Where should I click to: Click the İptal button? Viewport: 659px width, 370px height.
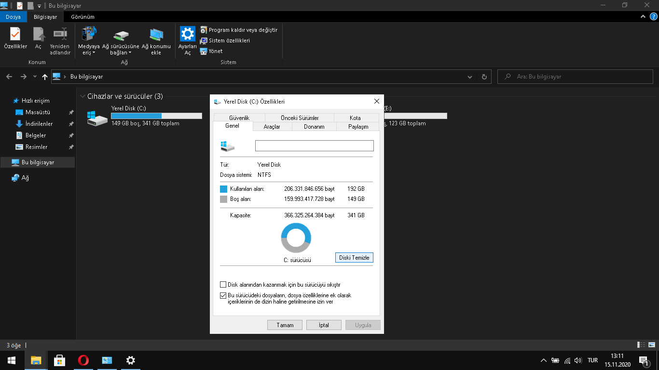(x=324, y=325)
